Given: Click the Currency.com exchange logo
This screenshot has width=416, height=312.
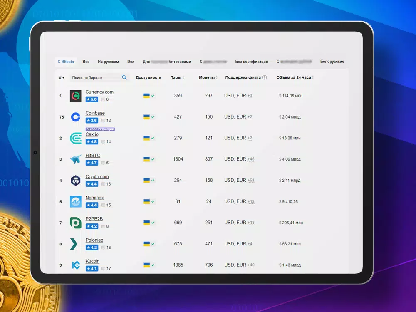Looking at the screenshot, I should (75, 96).
